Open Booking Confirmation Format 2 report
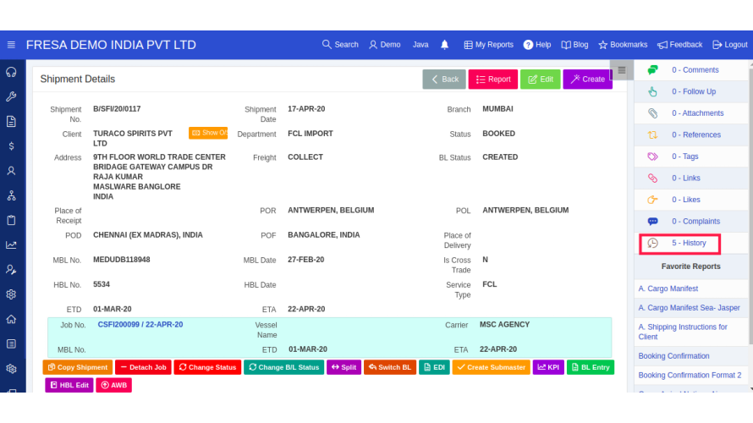This screenshot has width=753, height=423. coord(690,375)
